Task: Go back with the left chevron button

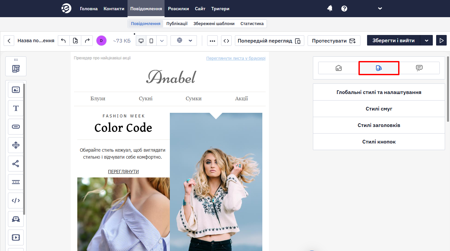Action: click(x=9, y=41)
